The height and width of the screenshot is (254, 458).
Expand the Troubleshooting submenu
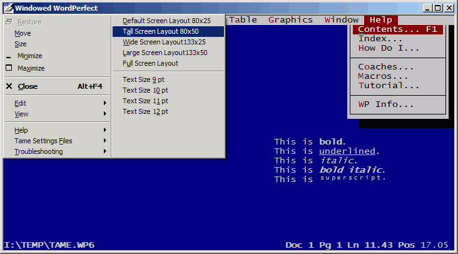39,151
